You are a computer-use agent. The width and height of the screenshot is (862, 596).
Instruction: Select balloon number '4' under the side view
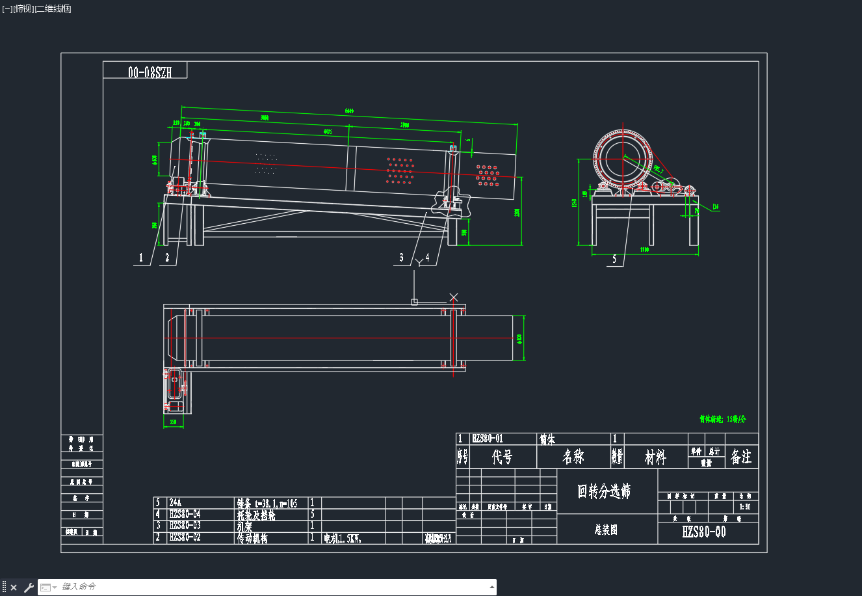pos(427,258)
